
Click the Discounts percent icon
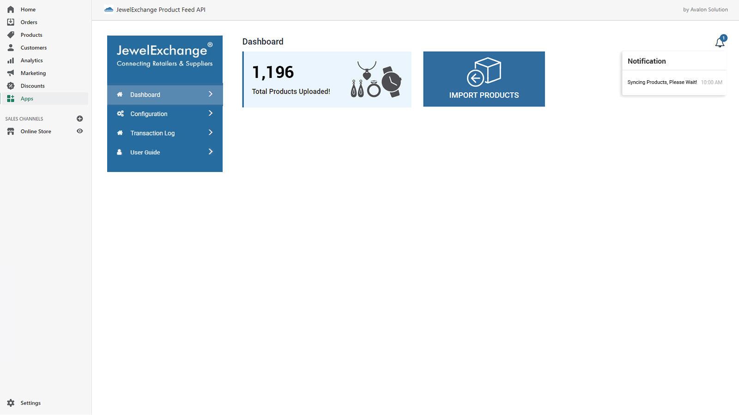point(10,86)
